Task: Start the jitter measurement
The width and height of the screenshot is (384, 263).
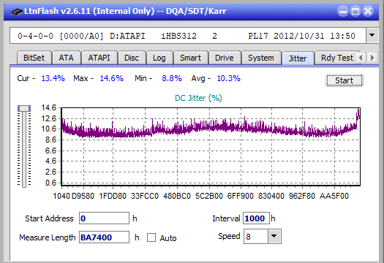Action: click(344, 80)
